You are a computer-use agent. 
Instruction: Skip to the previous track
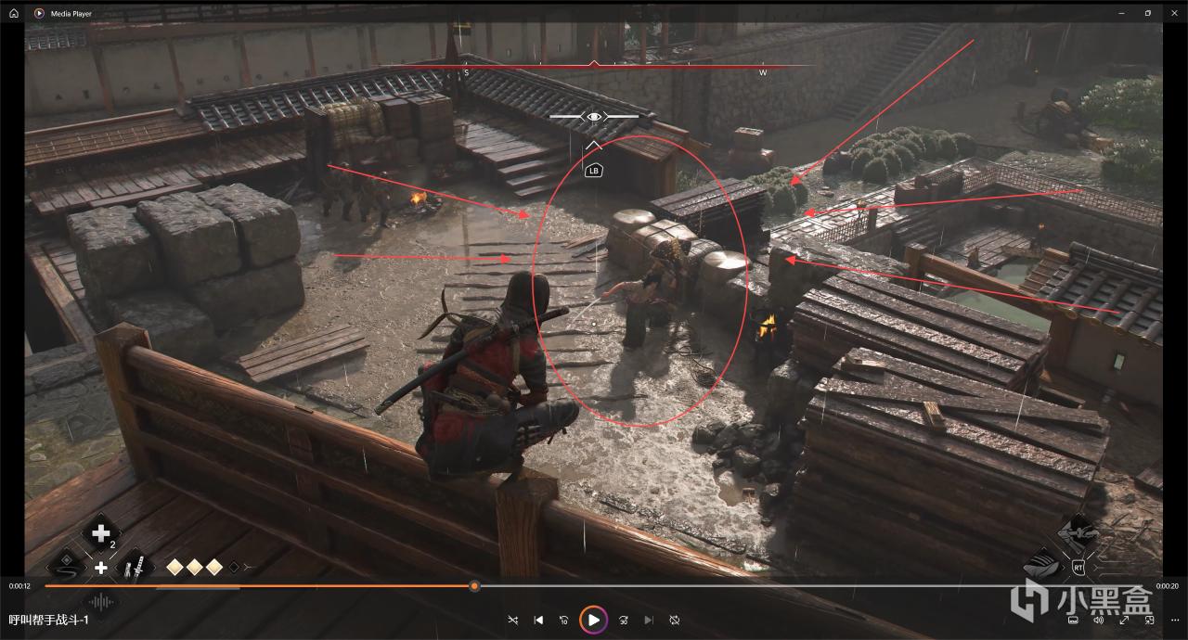538,620
